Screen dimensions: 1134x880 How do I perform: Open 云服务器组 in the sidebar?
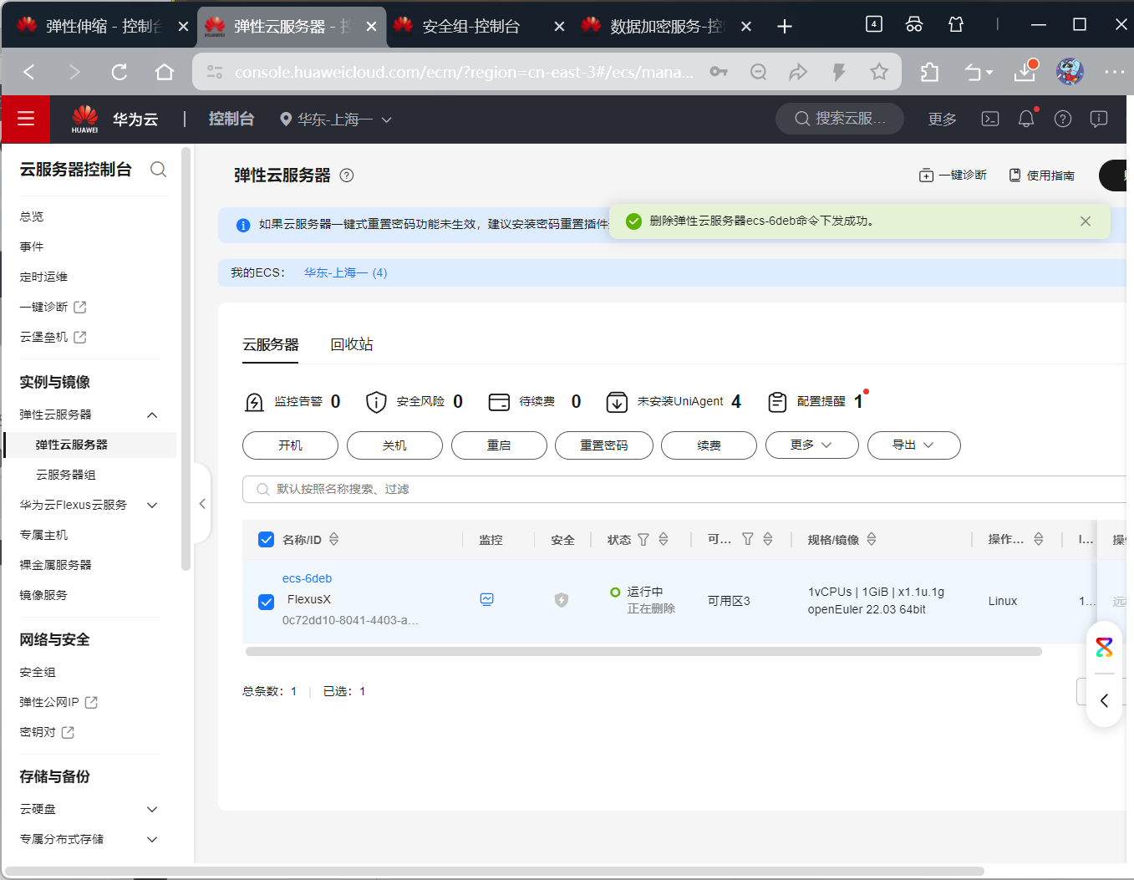(66, 475)
